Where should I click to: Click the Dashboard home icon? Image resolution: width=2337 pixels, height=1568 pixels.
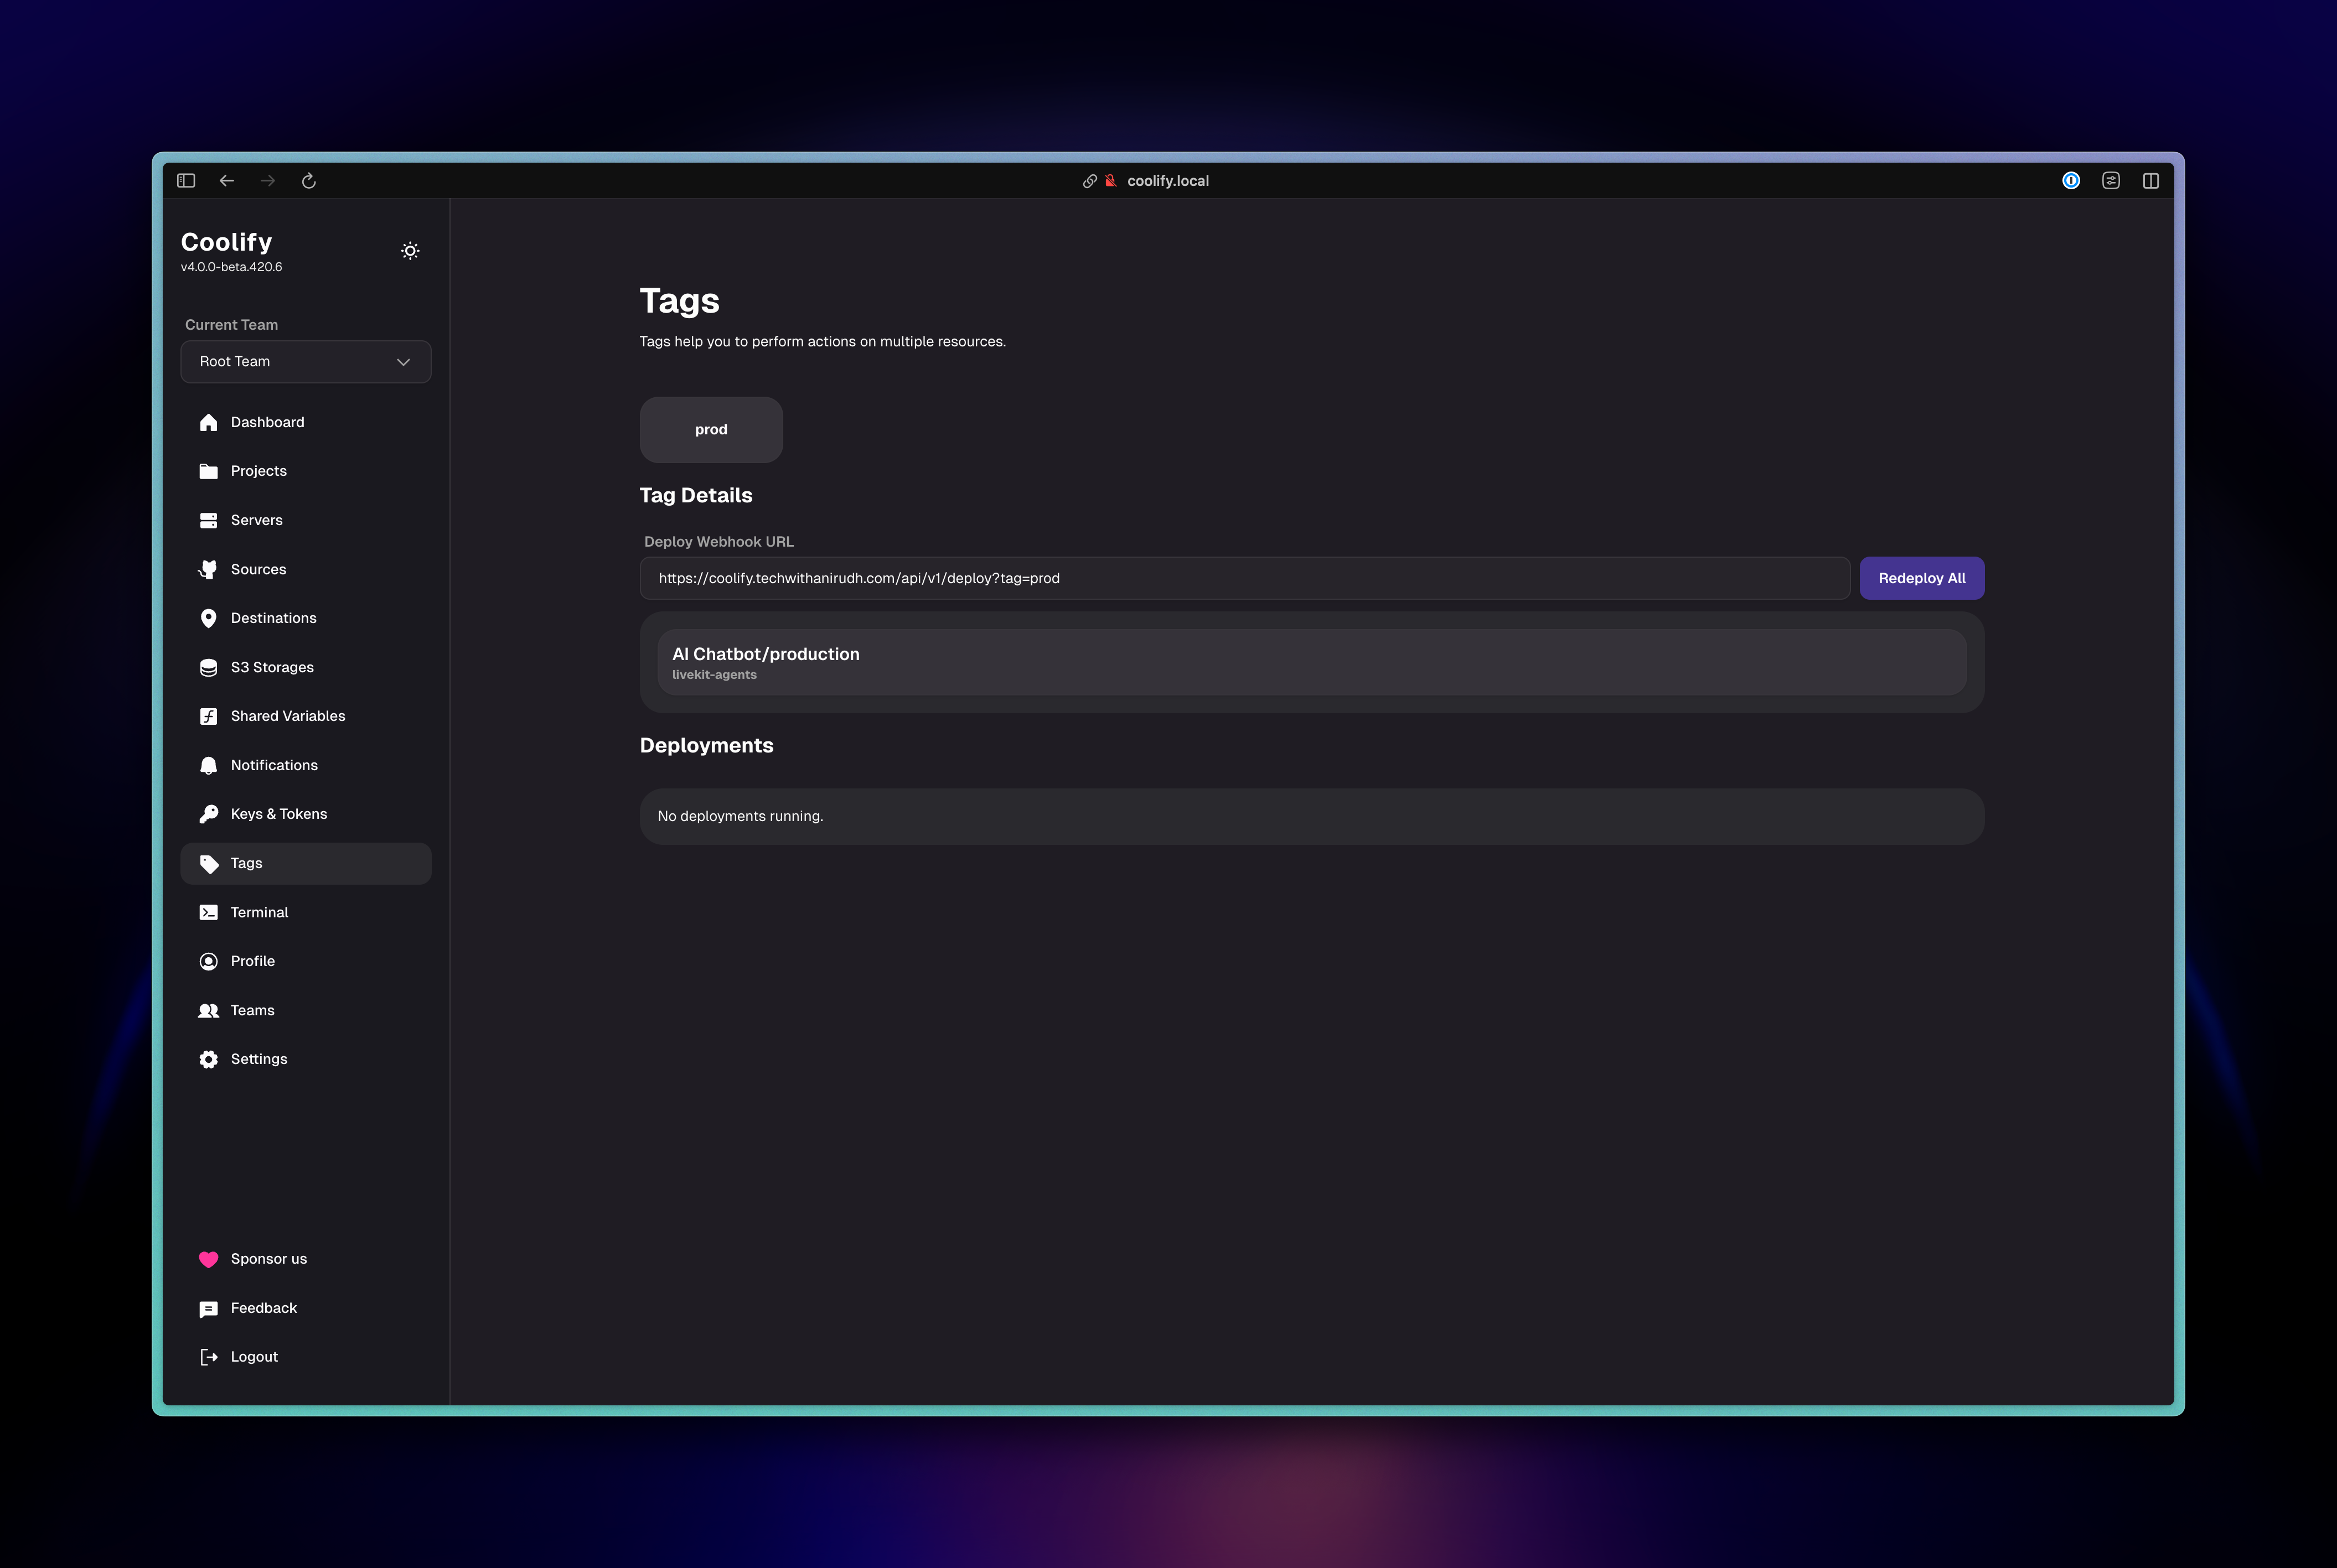pyautogui.click(x=208, y=422)
